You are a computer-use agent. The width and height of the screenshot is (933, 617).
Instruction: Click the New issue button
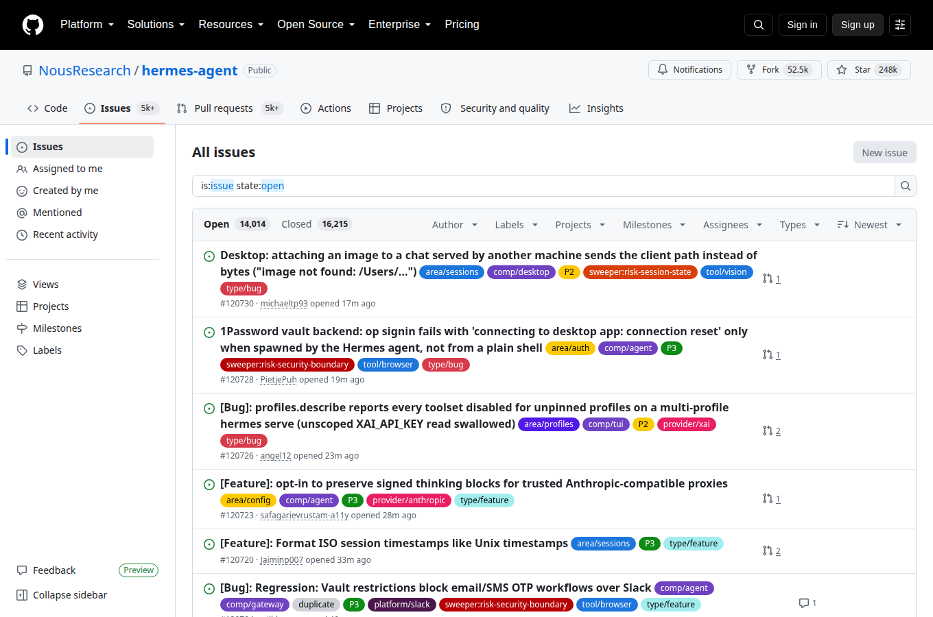click(884, 152)
